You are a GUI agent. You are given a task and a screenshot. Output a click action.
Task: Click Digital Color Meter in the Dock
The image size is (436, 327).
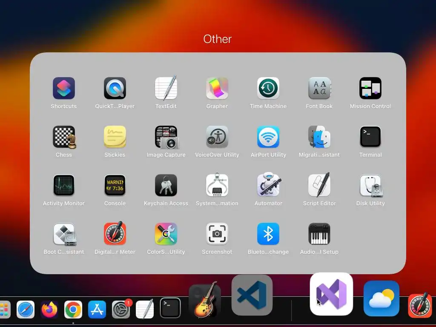point(420,305)
